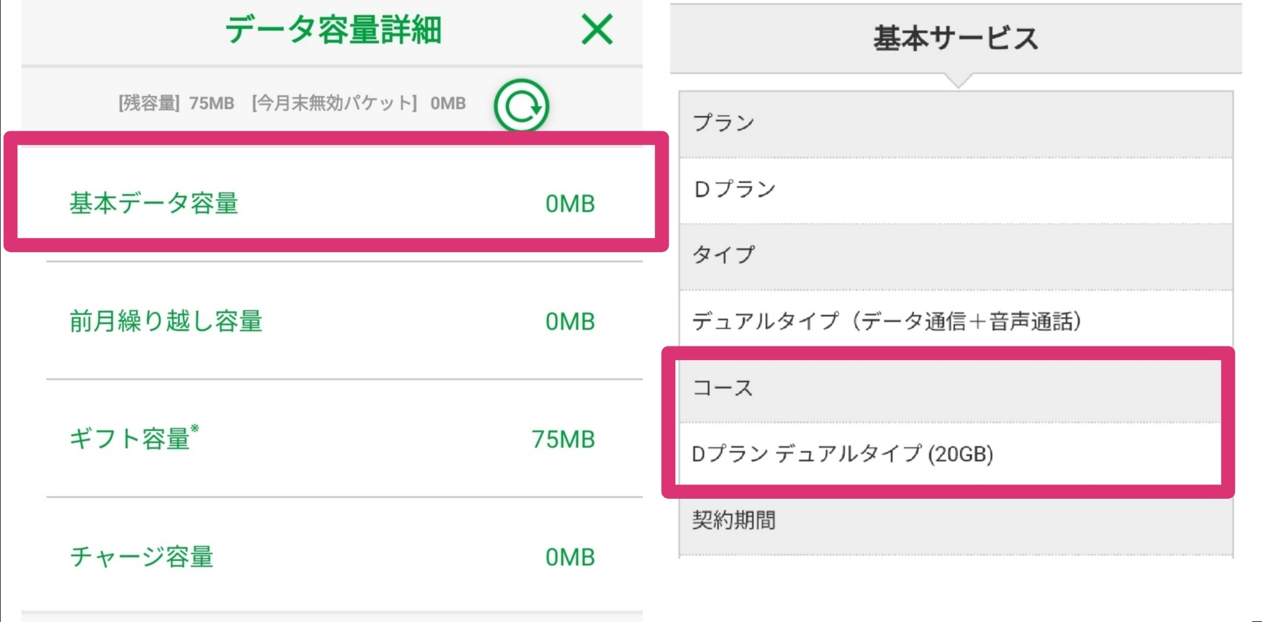Click the コース heading row

[x=723, y=388]
